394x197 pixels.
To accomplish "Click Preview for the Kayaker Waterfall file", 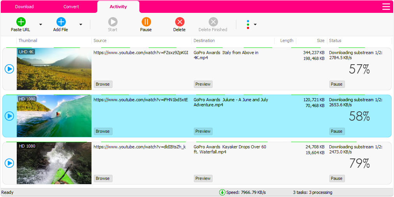I will tap(203, 178).
